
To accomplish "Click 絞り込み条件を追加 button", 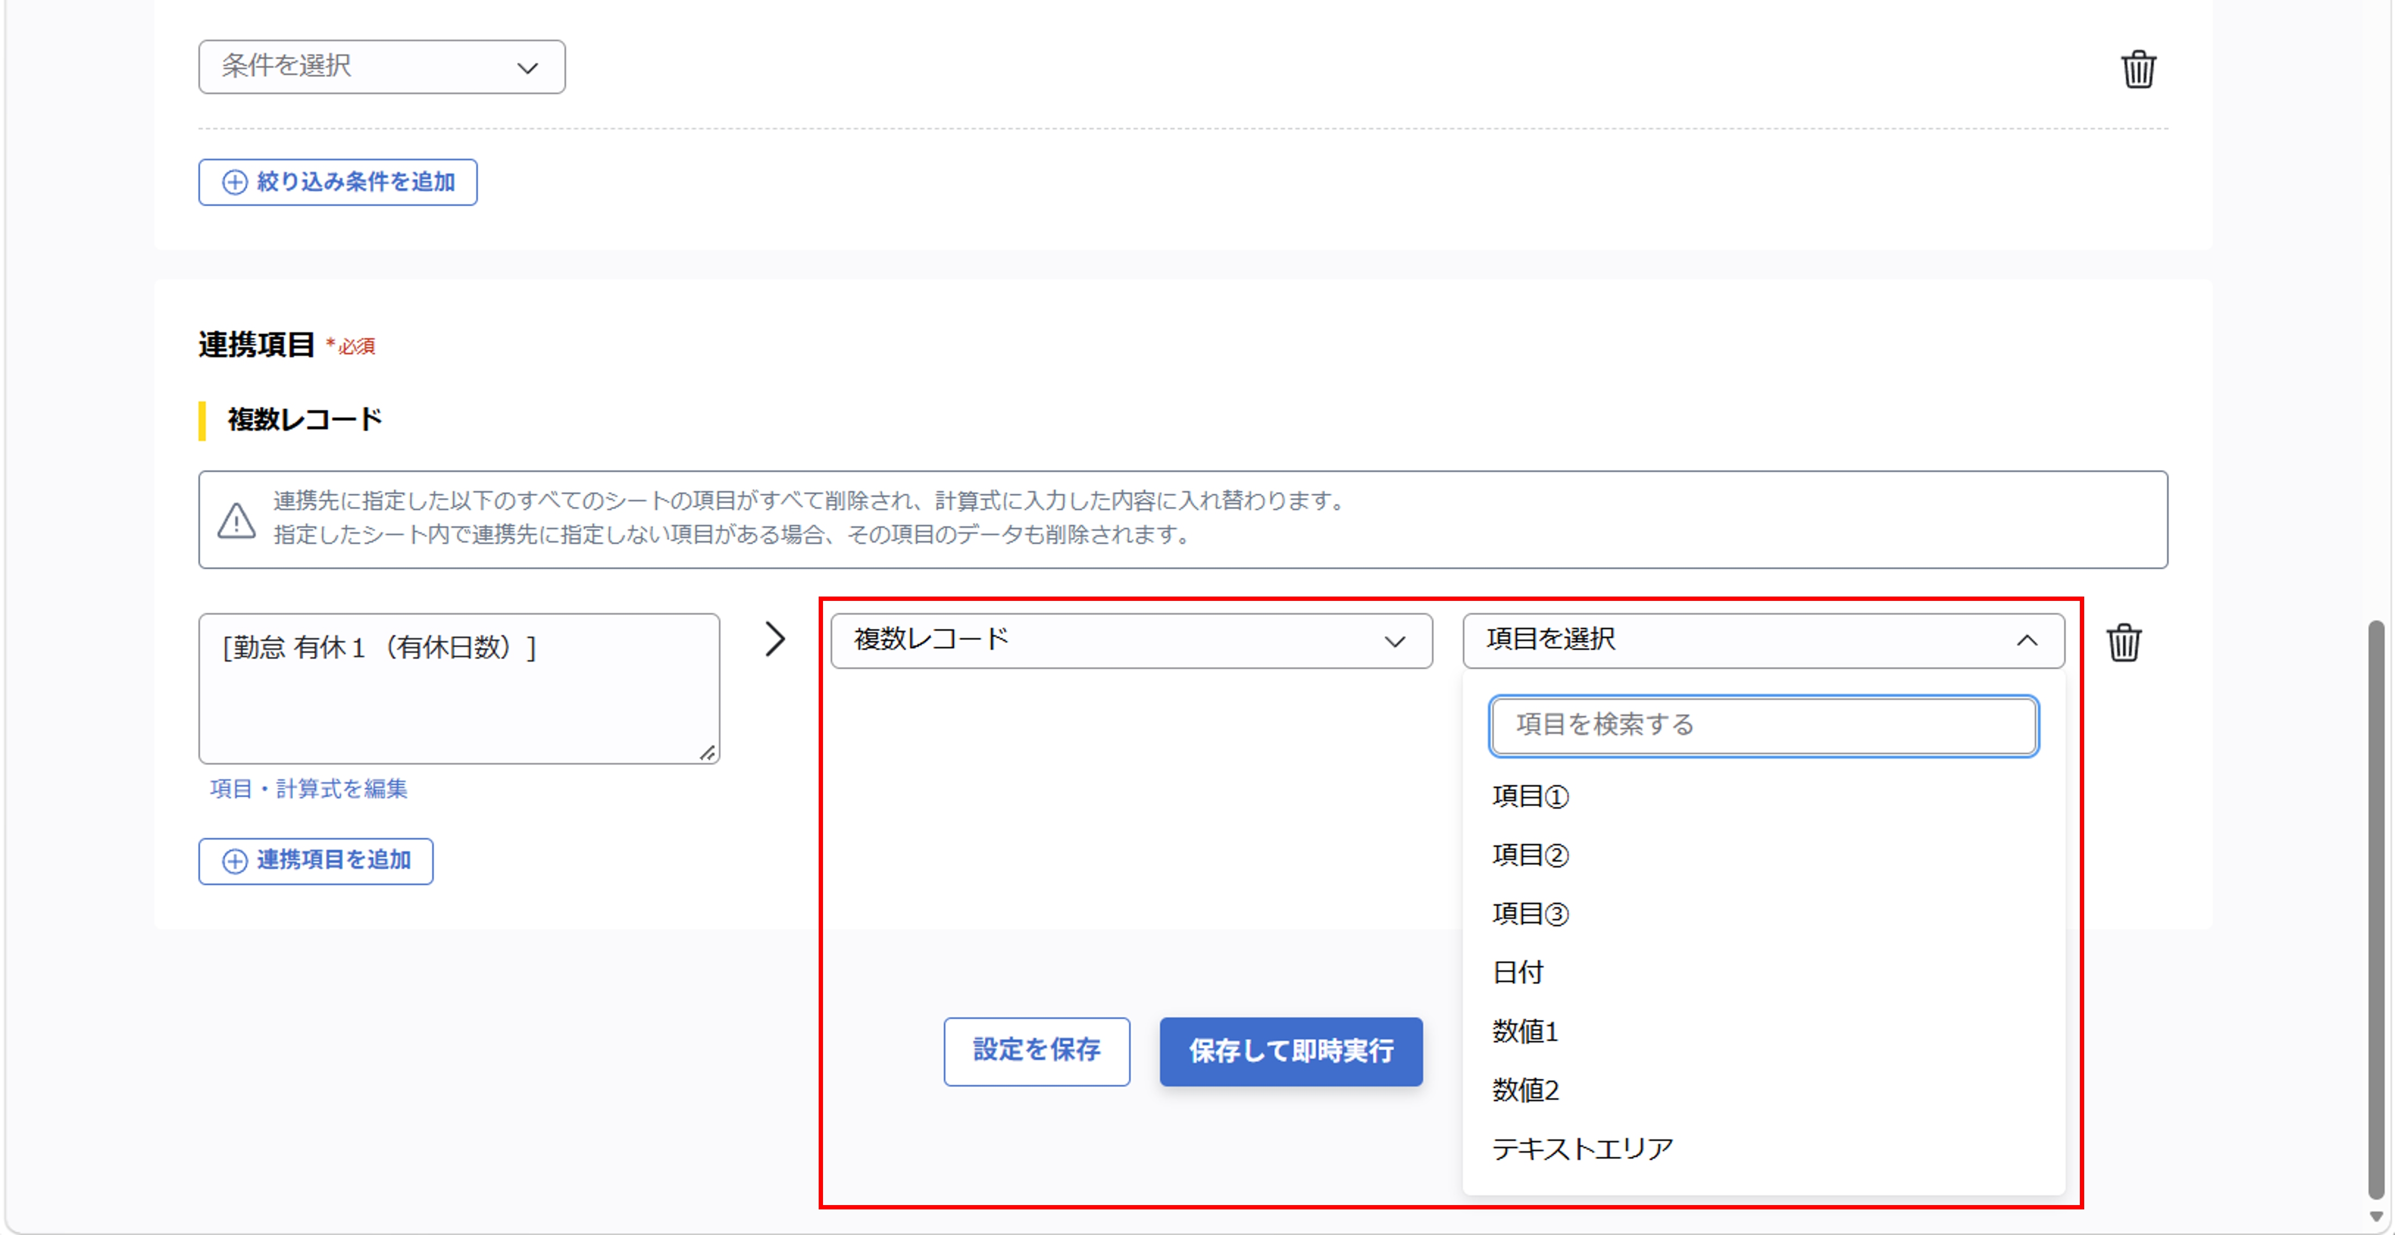I will point(337,181).
